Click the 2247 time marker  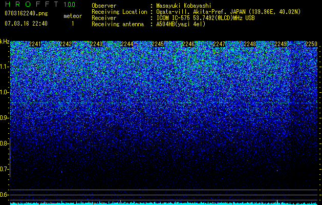point(219,44)
